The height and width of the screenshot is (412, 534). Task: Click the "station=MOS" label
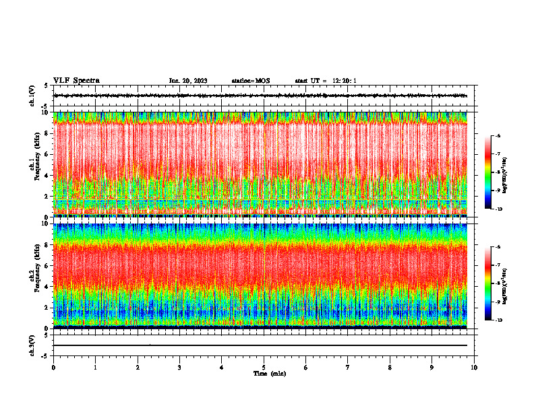click(x=251, y=81)
